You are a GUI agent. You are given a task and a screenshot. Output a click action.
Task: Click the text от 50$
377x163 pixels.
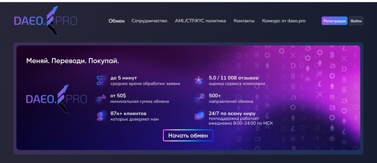pos(118,95)
